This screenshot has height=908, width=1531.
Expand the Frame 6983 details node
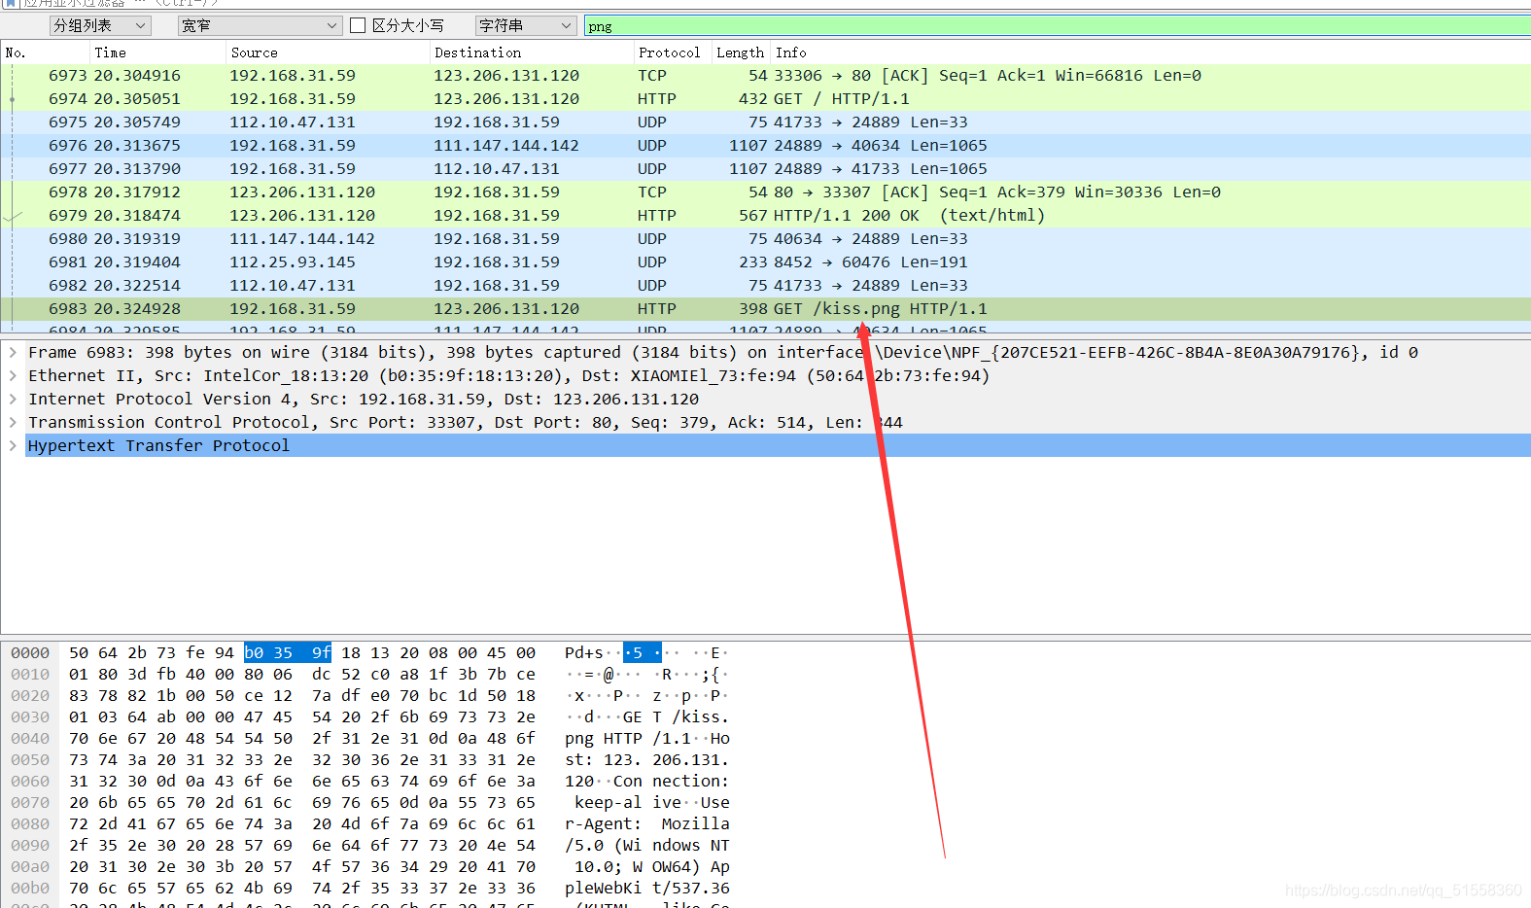[13, 352]
